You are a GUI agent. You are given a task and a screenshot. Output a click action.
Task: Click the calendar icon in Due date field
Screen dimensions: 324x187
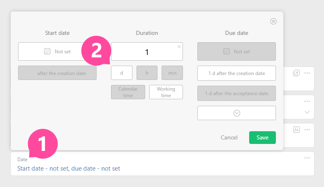[x=227, y=52]
